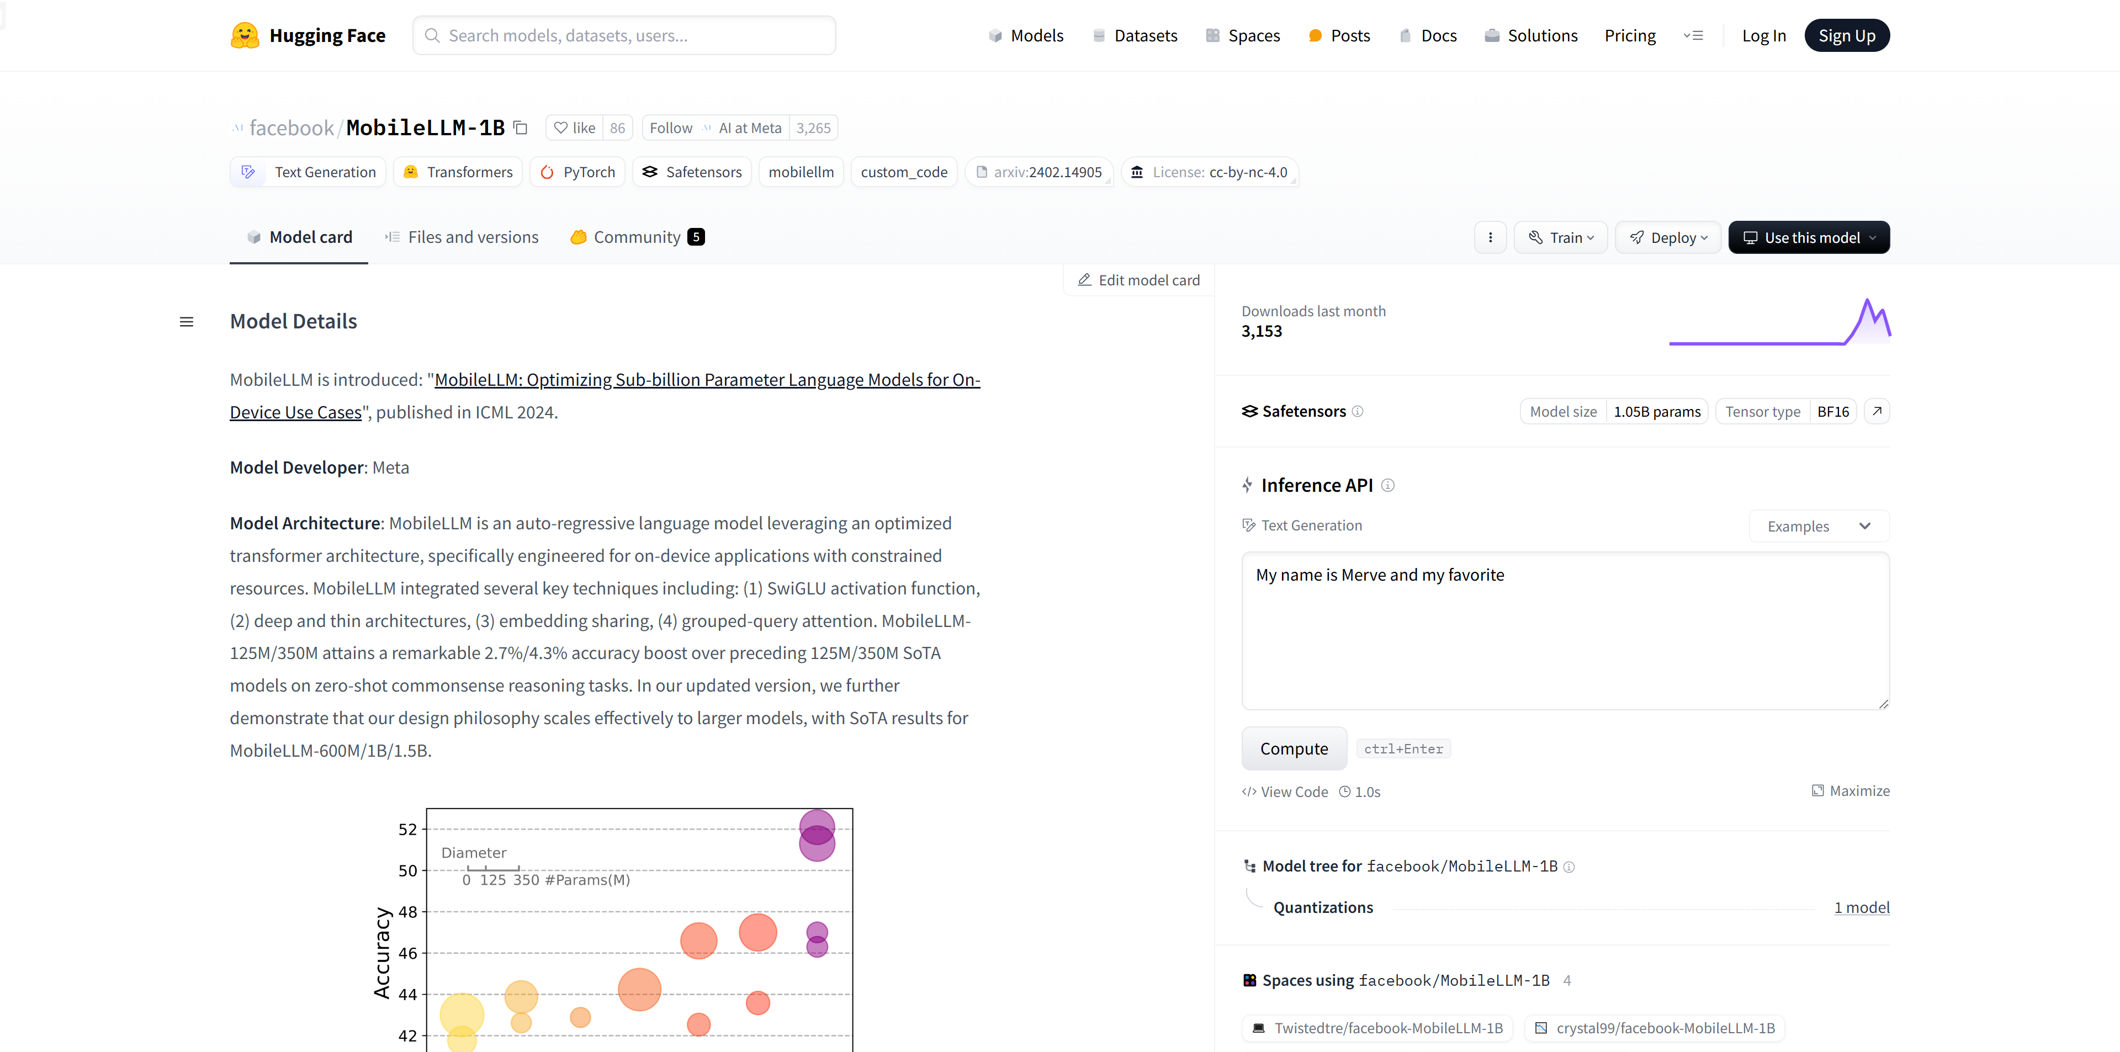This screenshot has height=1052, width=2120.
Task: Click the Inference API lightning icon
Action: click(x=1248, y=485)
